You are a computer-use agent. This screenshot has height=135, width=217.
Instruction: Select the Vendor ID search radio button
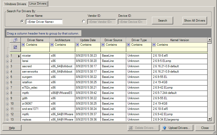84,22
